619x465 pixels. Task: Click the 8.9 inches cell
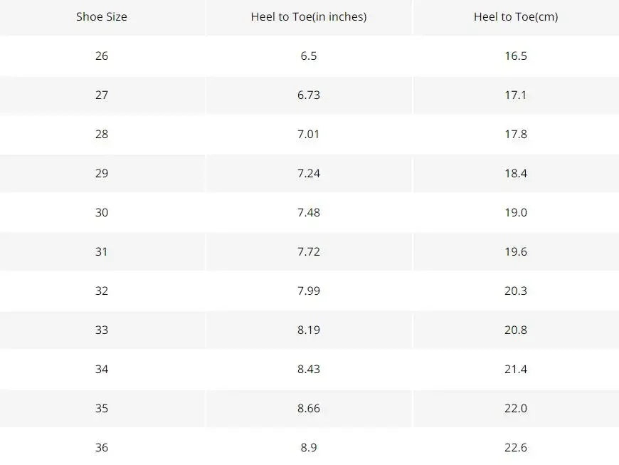[x=309, y=447]
